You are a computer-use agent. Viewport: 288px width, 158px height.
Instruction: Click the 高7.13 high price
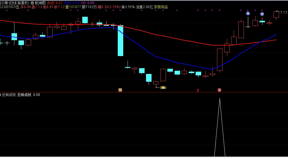tap(37, 7)
